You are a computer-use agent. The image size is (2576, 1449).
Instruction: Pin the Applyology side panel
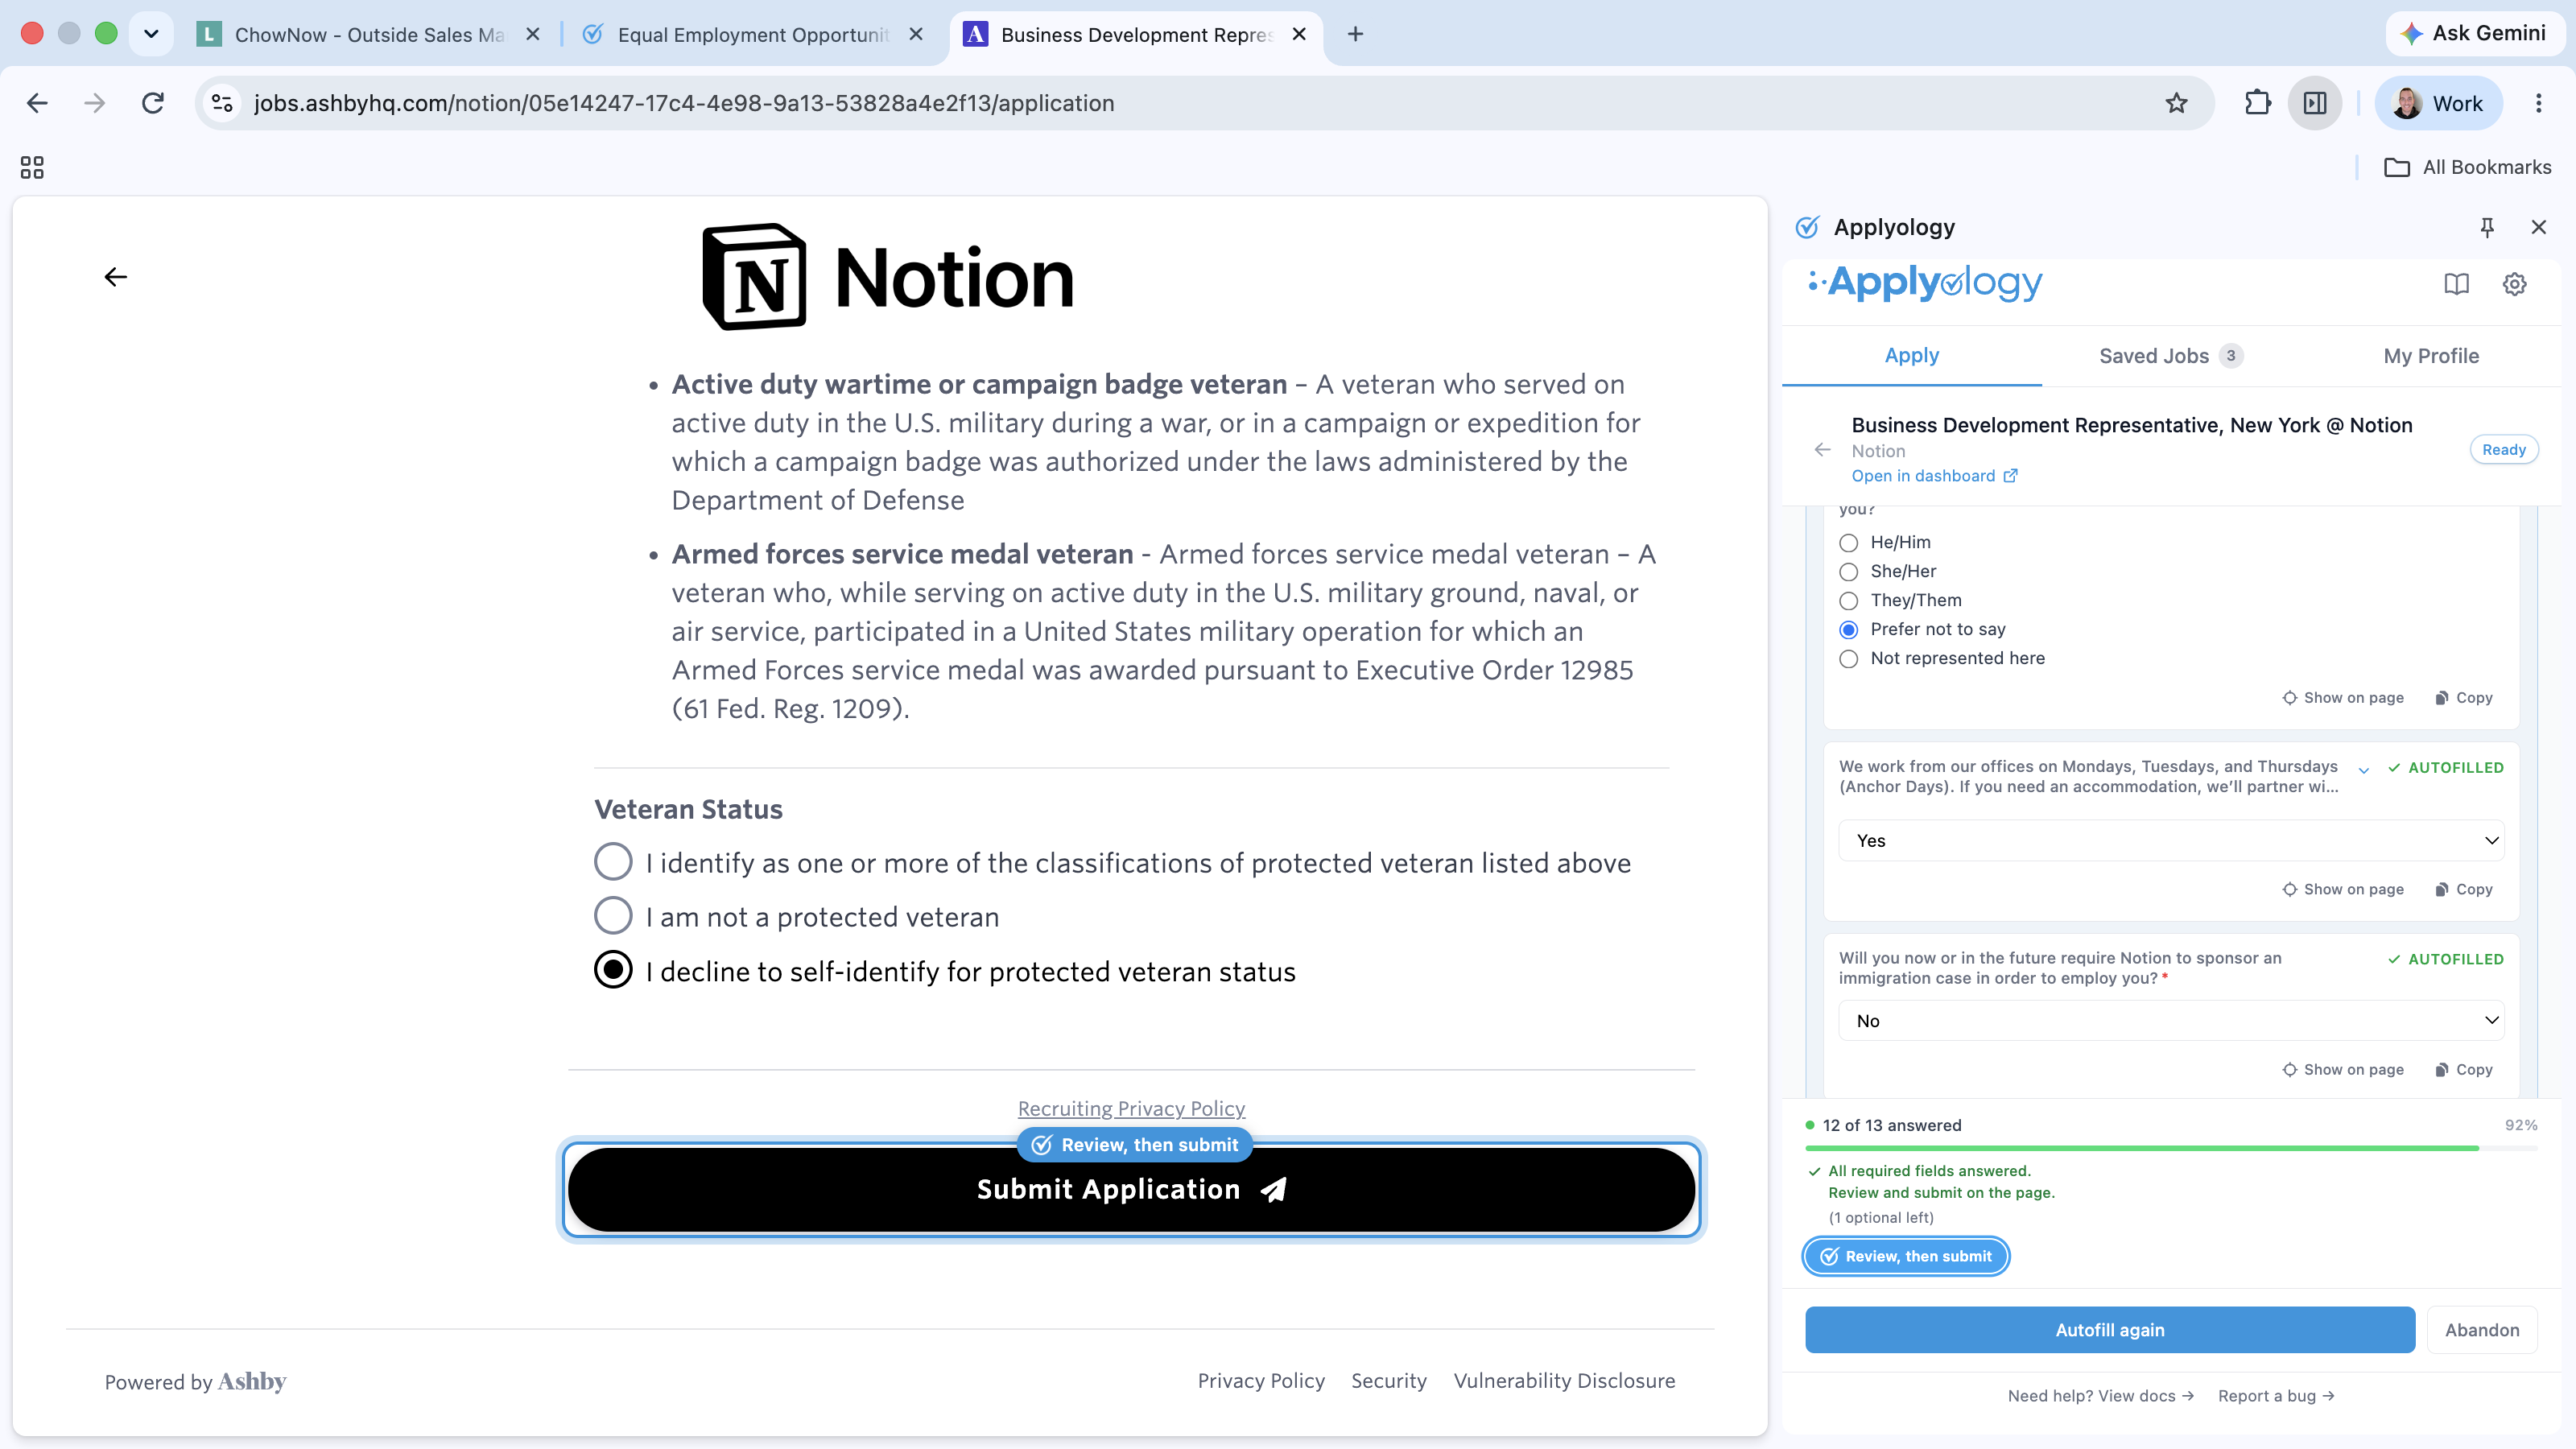coord(2487,227)
